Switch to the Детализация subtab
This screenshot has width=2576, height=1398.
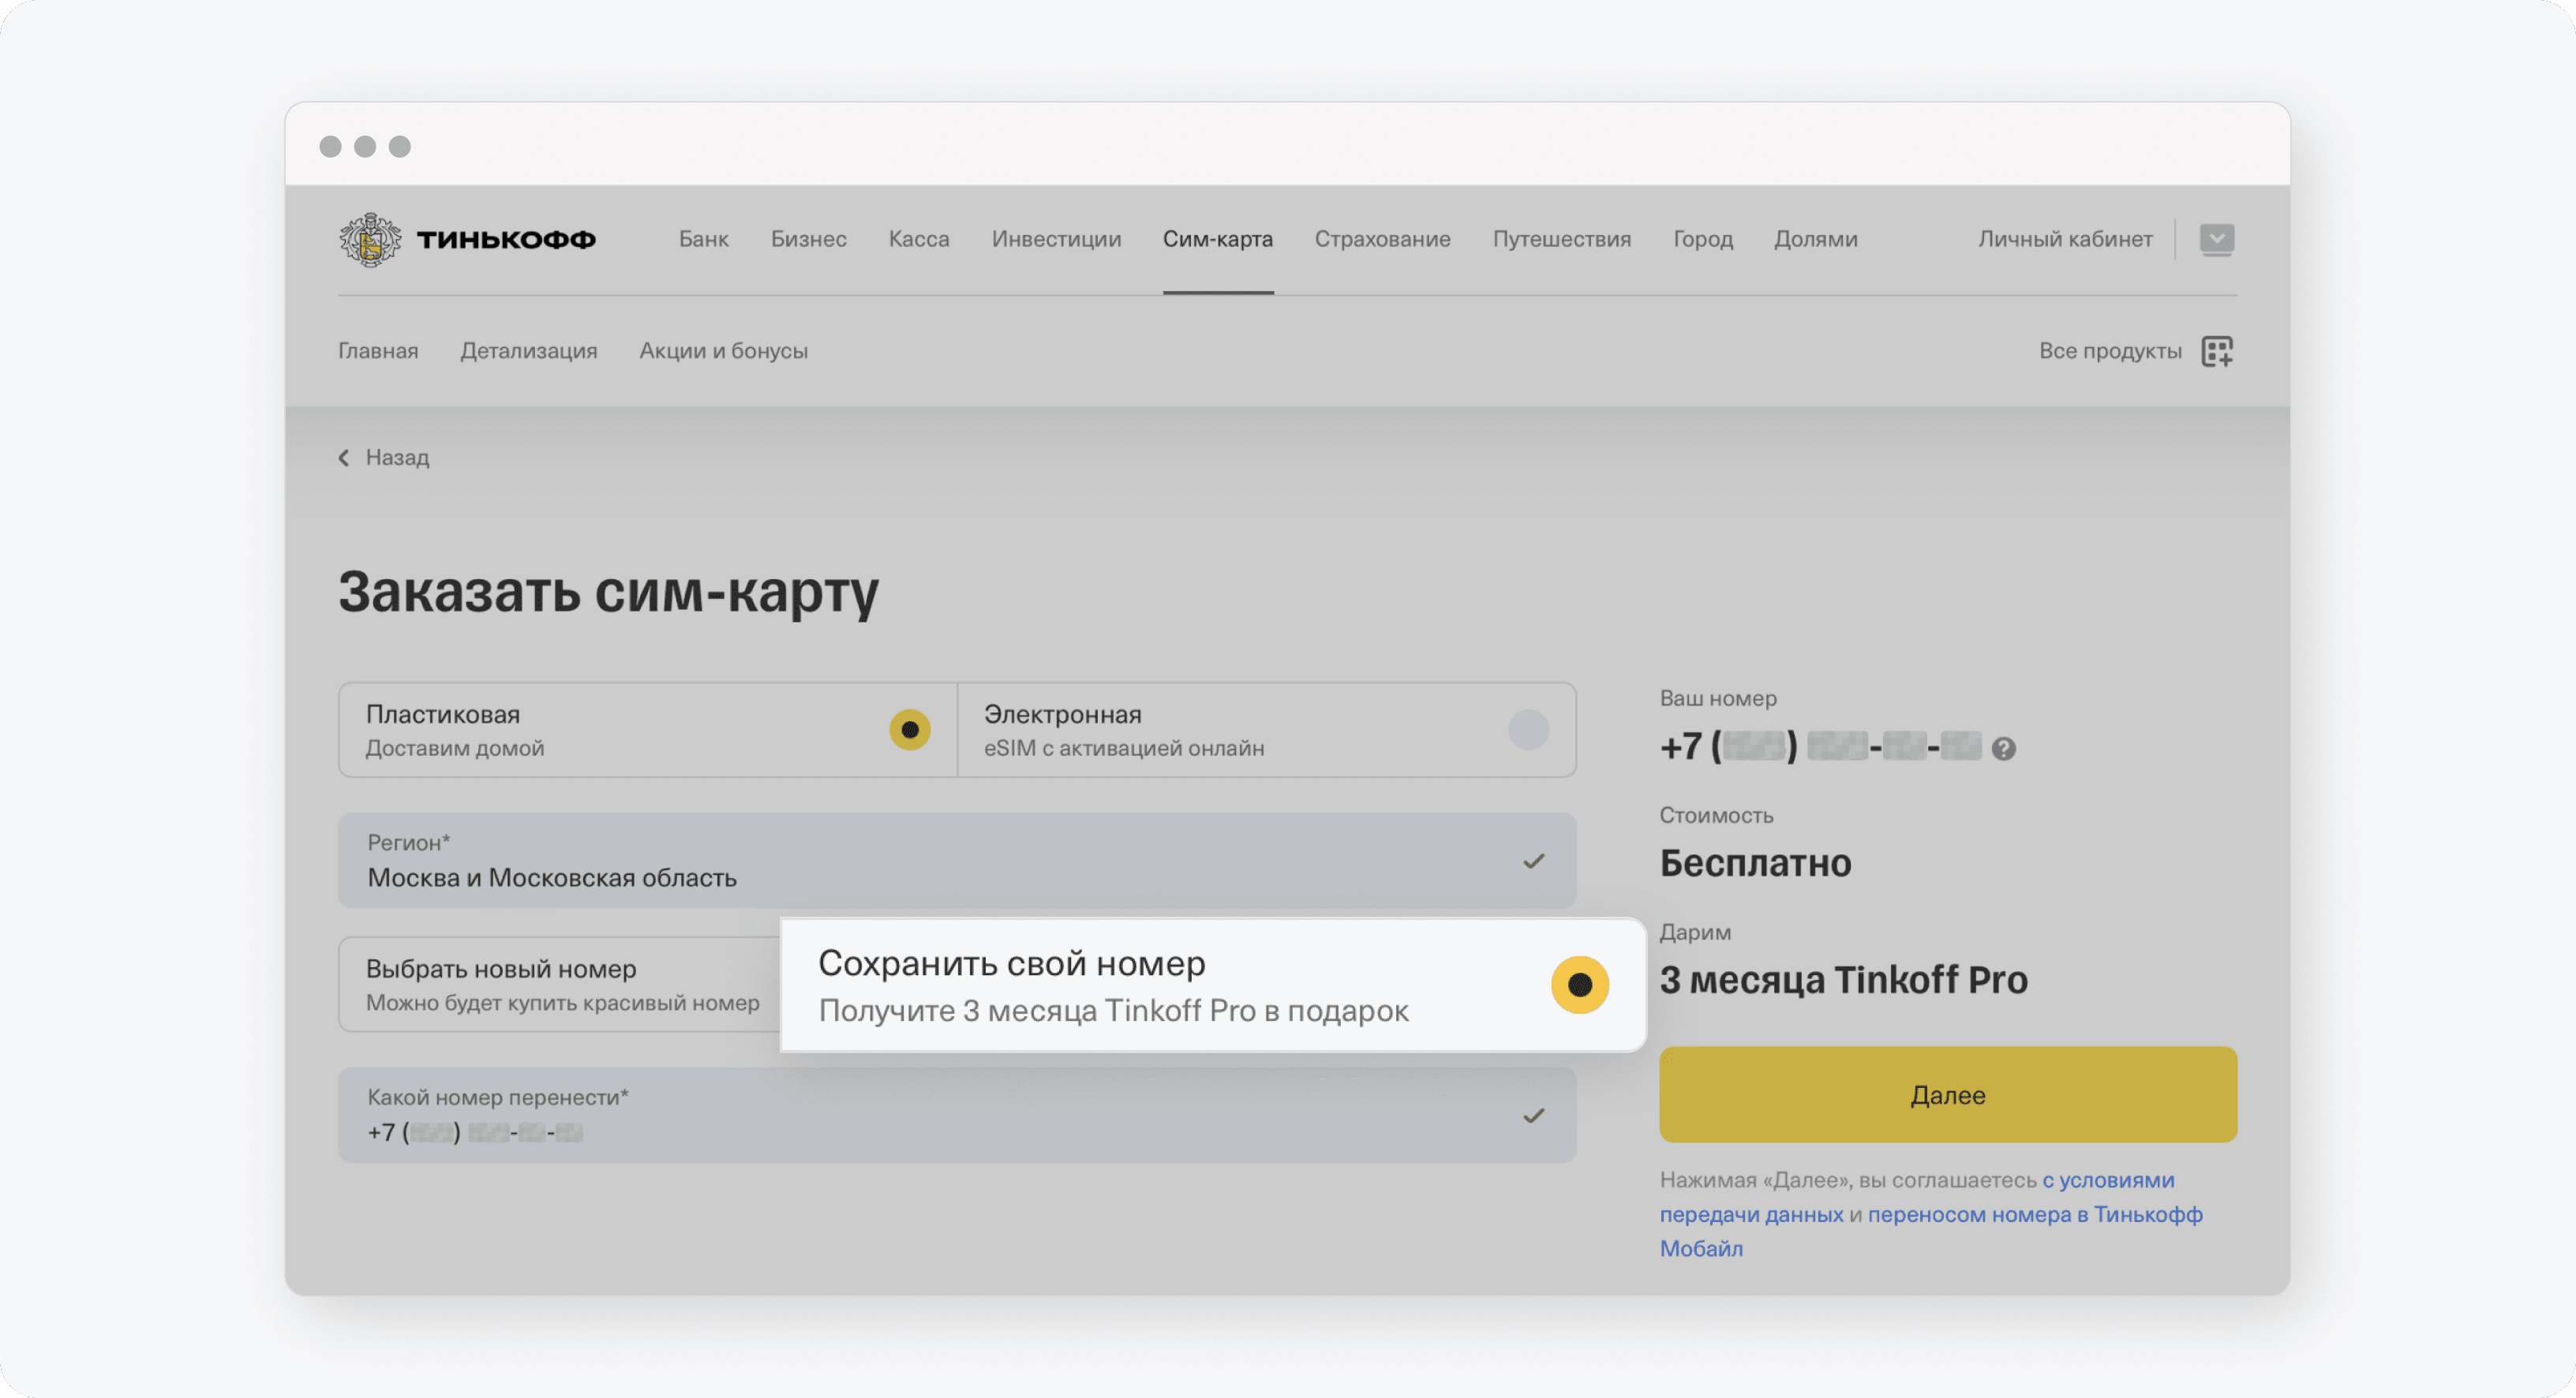pyautogui.click(x=528, y=351)
